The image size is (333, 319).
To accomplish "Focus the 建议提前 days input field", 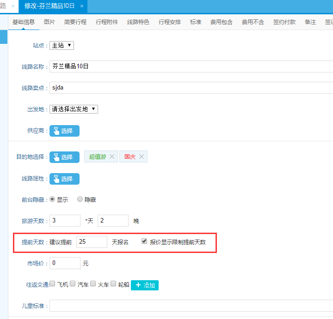I will point(92,242).
